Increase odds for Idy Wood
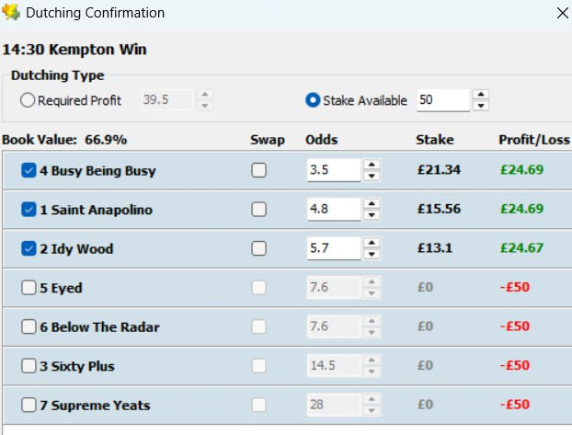Image resolution: width=572 pixels, height=435 pixels. point(372,243)
